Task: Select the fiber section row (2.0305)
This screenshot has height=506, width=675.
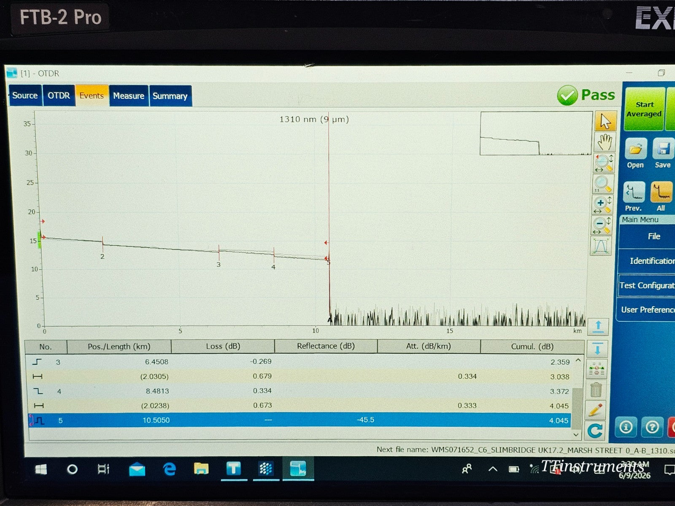Action: [x=300, y=377]
